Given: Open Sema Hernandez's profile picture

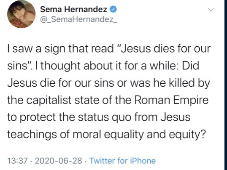Looking at the screenshot, I should pyautogui.click(x=21, y=14).
